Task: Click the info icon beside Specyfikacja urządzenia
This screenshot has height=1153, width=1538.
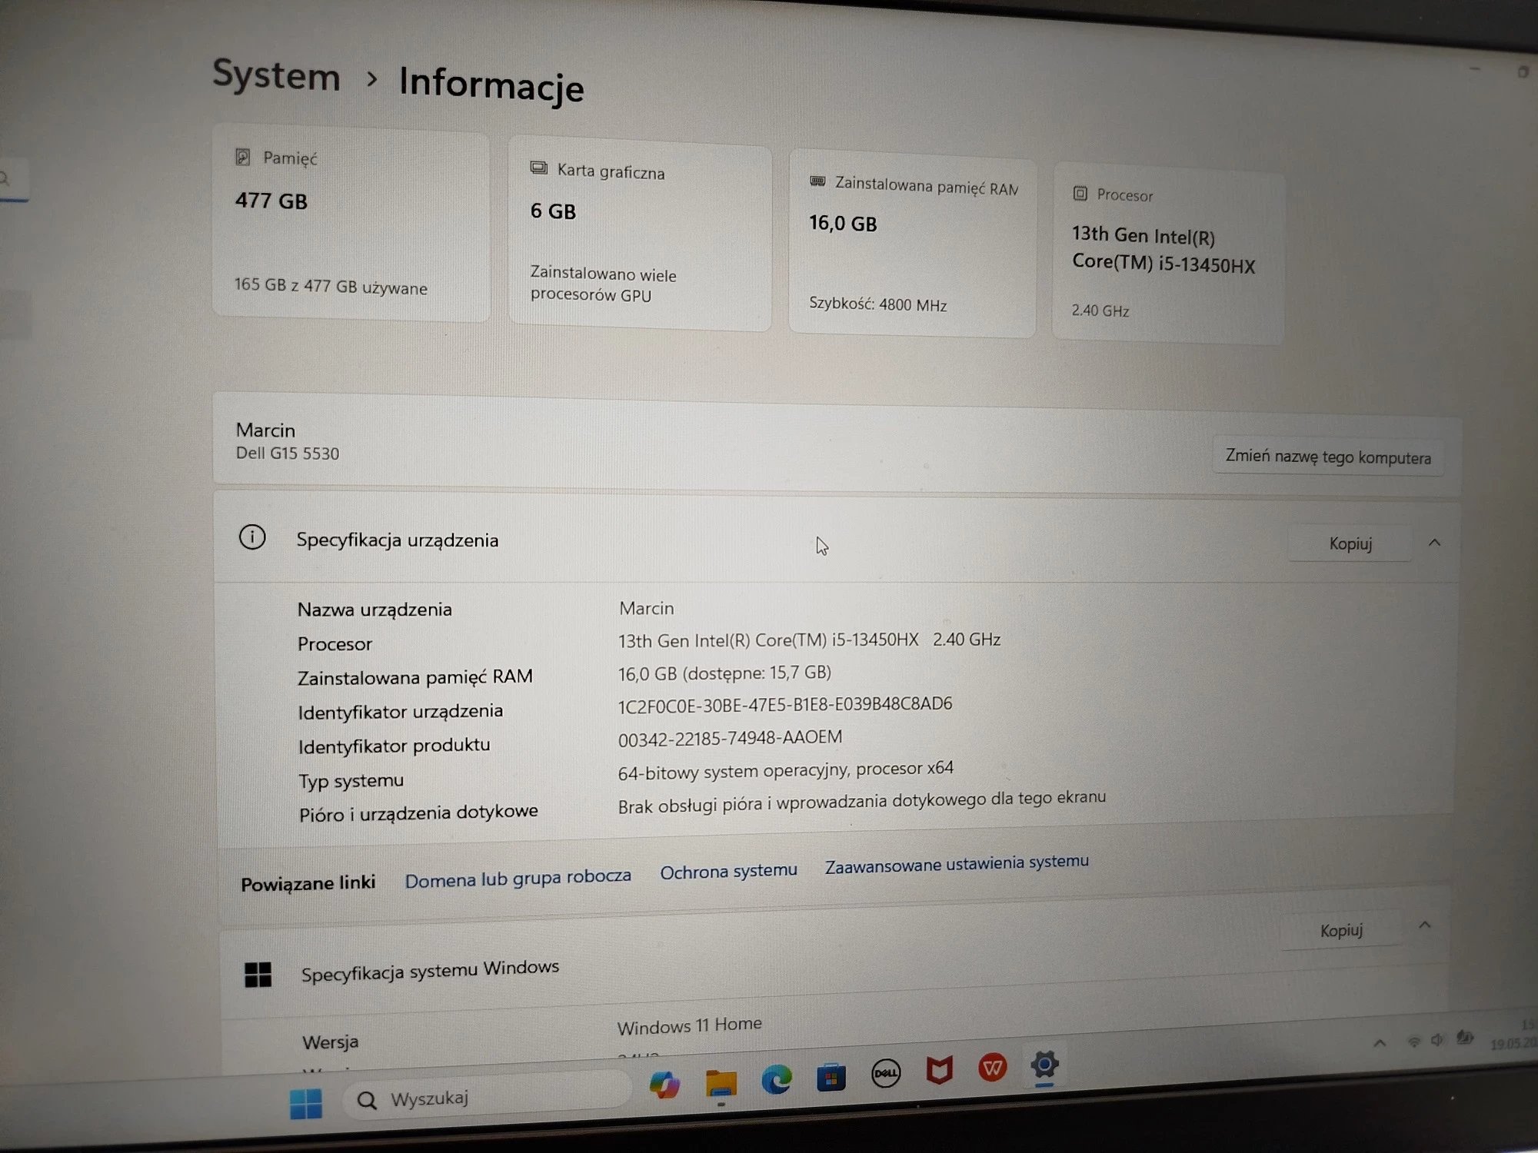Action: point(252,537)
